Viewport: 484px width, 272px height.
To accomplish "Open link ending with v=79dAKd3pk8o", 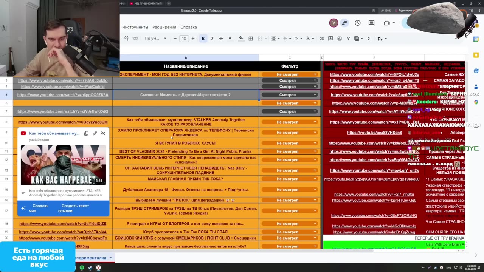I will pos(63,80).
